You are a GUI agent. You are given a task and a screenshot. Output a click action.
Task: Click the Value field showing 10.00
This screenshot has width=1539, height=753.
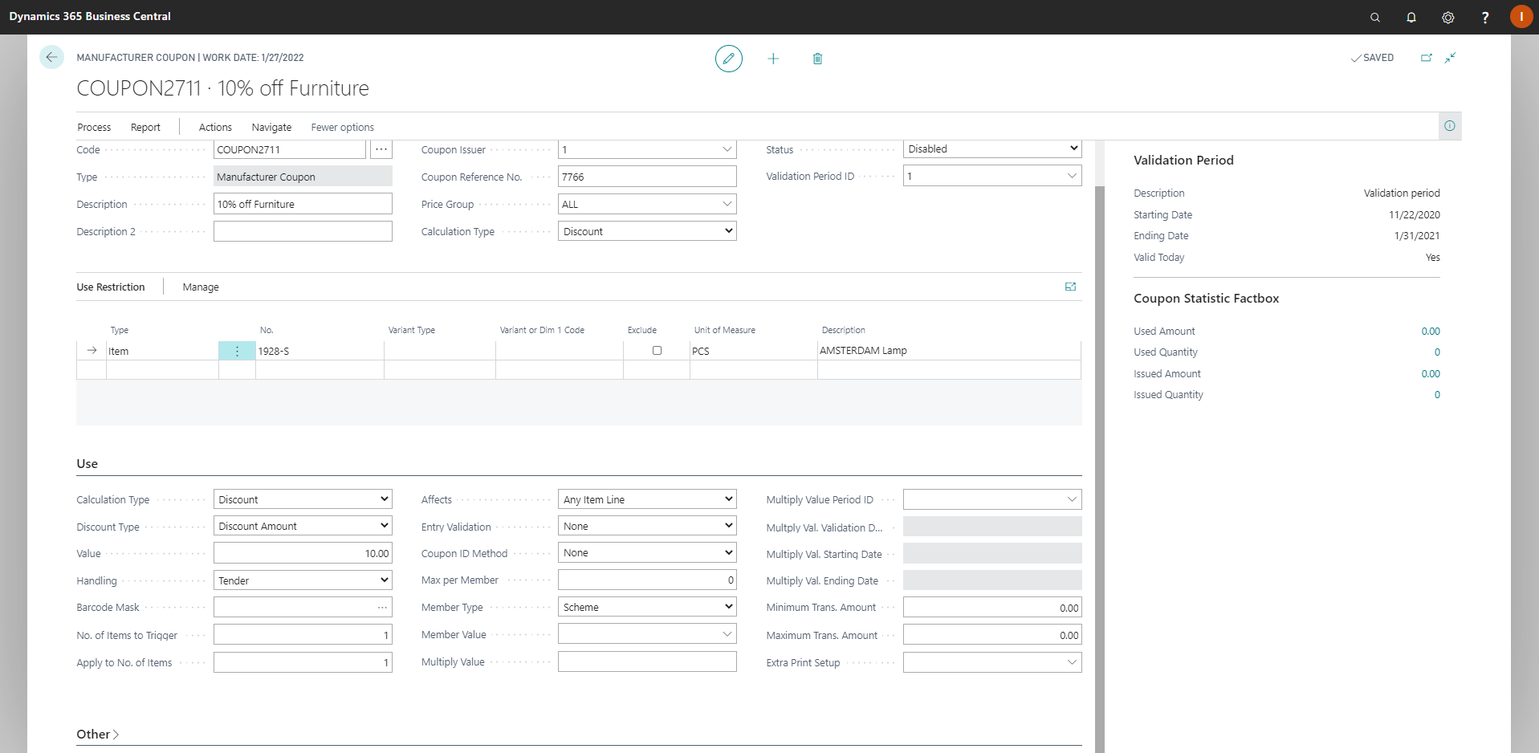pyautogui.click(x=303, y=553)
